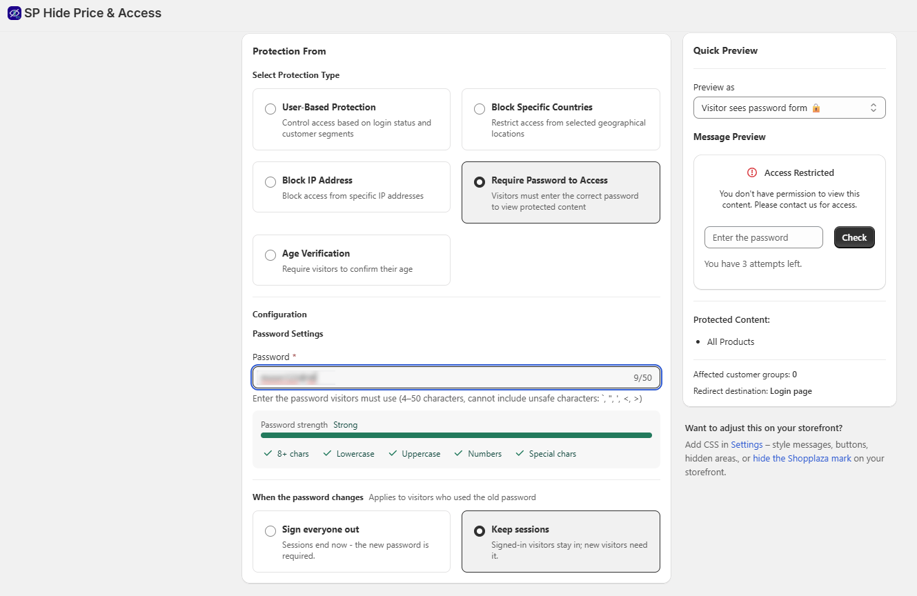Click the When the password changes label

tap(308, 497)
